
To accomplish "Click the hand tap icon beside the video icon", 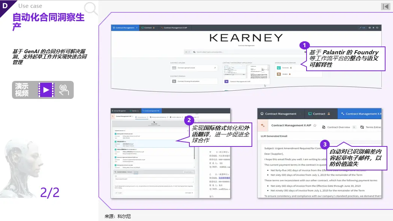I will 64,90.
